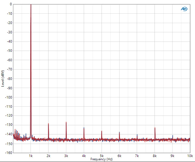Click the 9k frequency axis label
Screen dimensions: 195x162
pyautogui.click(x=173, y=156)
